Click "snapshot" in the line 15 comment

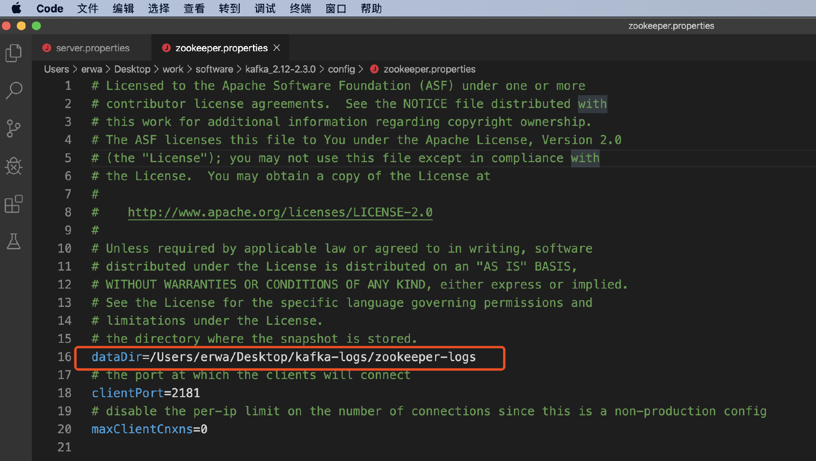click(x=309, y=338)
